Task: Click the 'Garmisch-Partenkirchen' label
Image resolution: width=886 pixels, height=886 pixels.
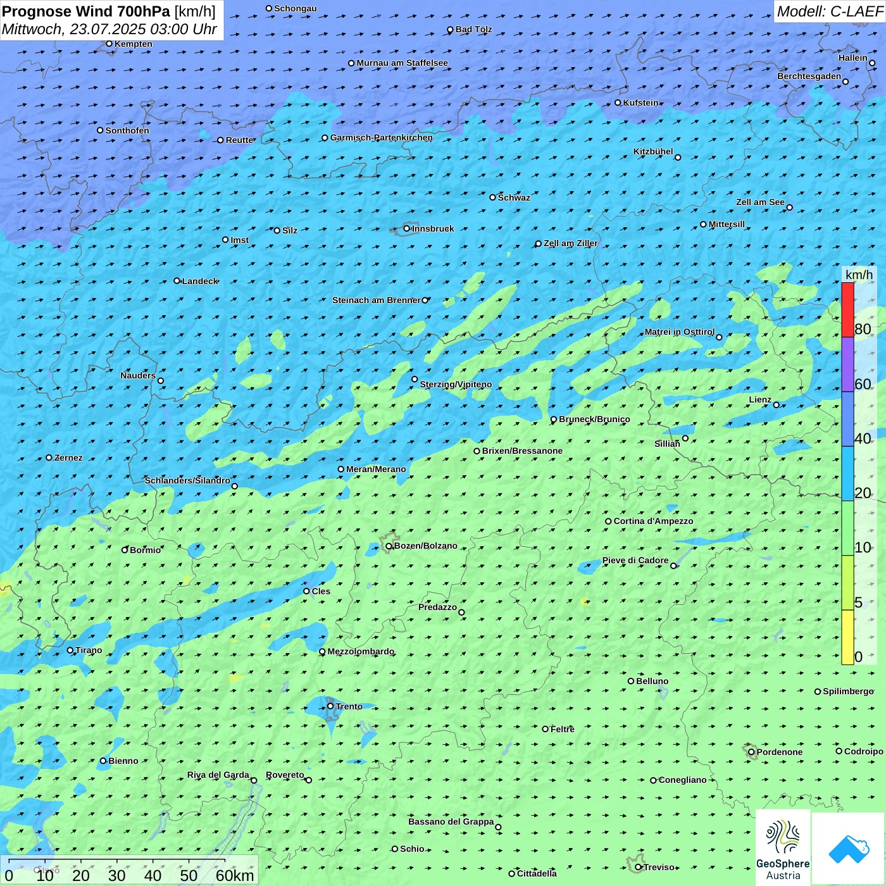Action: pos(382,137)
